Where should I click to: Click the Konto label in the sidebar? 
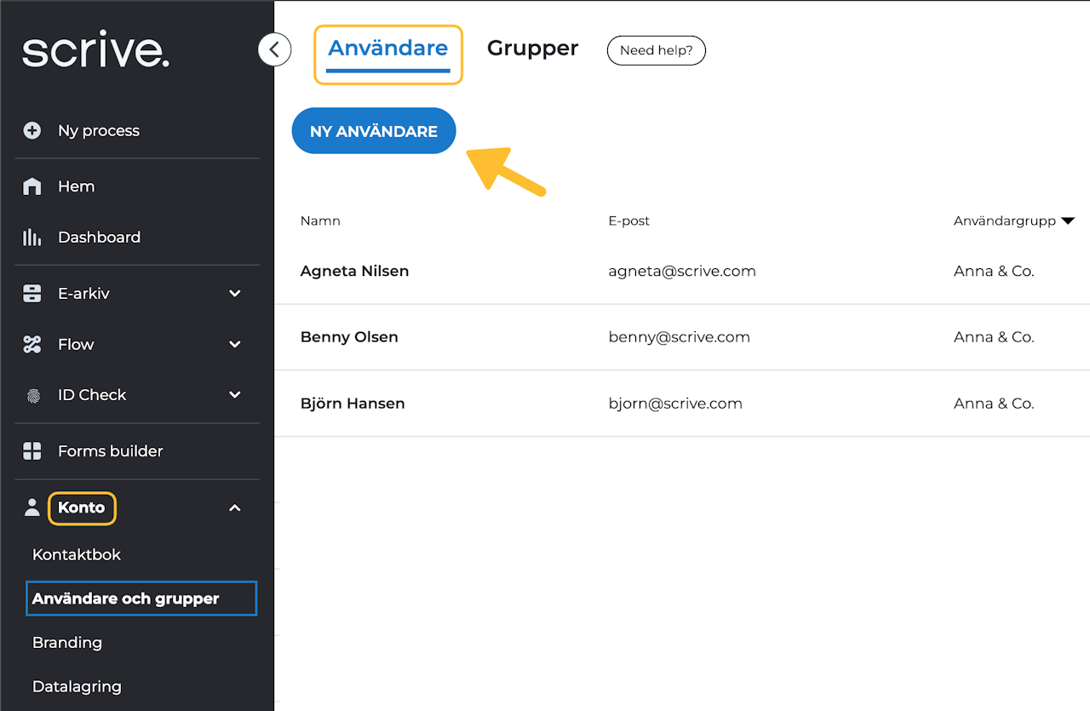click(x=82, y=507)
